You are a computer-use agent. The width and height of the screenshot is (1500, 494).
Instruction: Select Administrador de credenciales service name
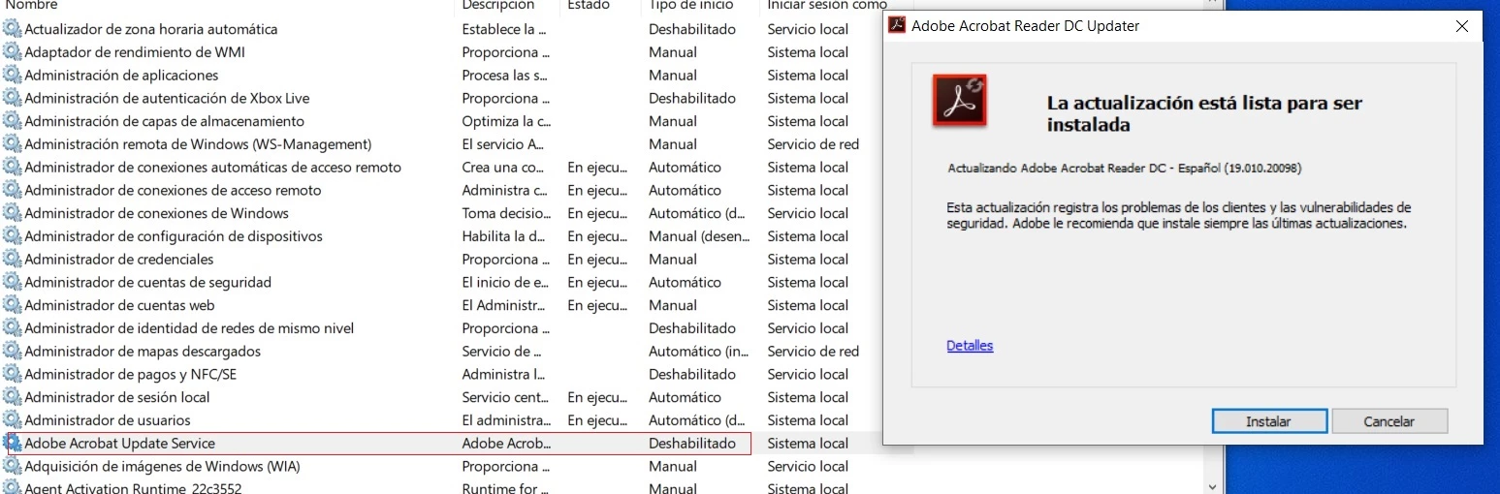tap(119, 260)
